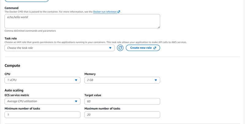
Task: Open the 'Choose the task role' dropdown
Action: [x=58, y=48]
